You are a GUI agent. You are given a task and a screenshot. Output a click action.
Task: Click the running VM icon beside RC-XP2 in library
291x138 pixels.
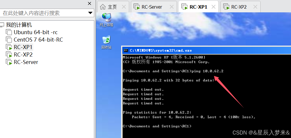[x=9, y=55]
